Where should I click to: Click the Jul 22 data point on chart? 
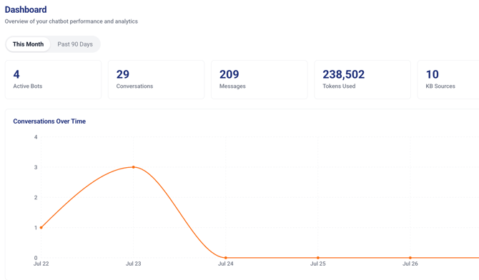[x=41, y=227]
